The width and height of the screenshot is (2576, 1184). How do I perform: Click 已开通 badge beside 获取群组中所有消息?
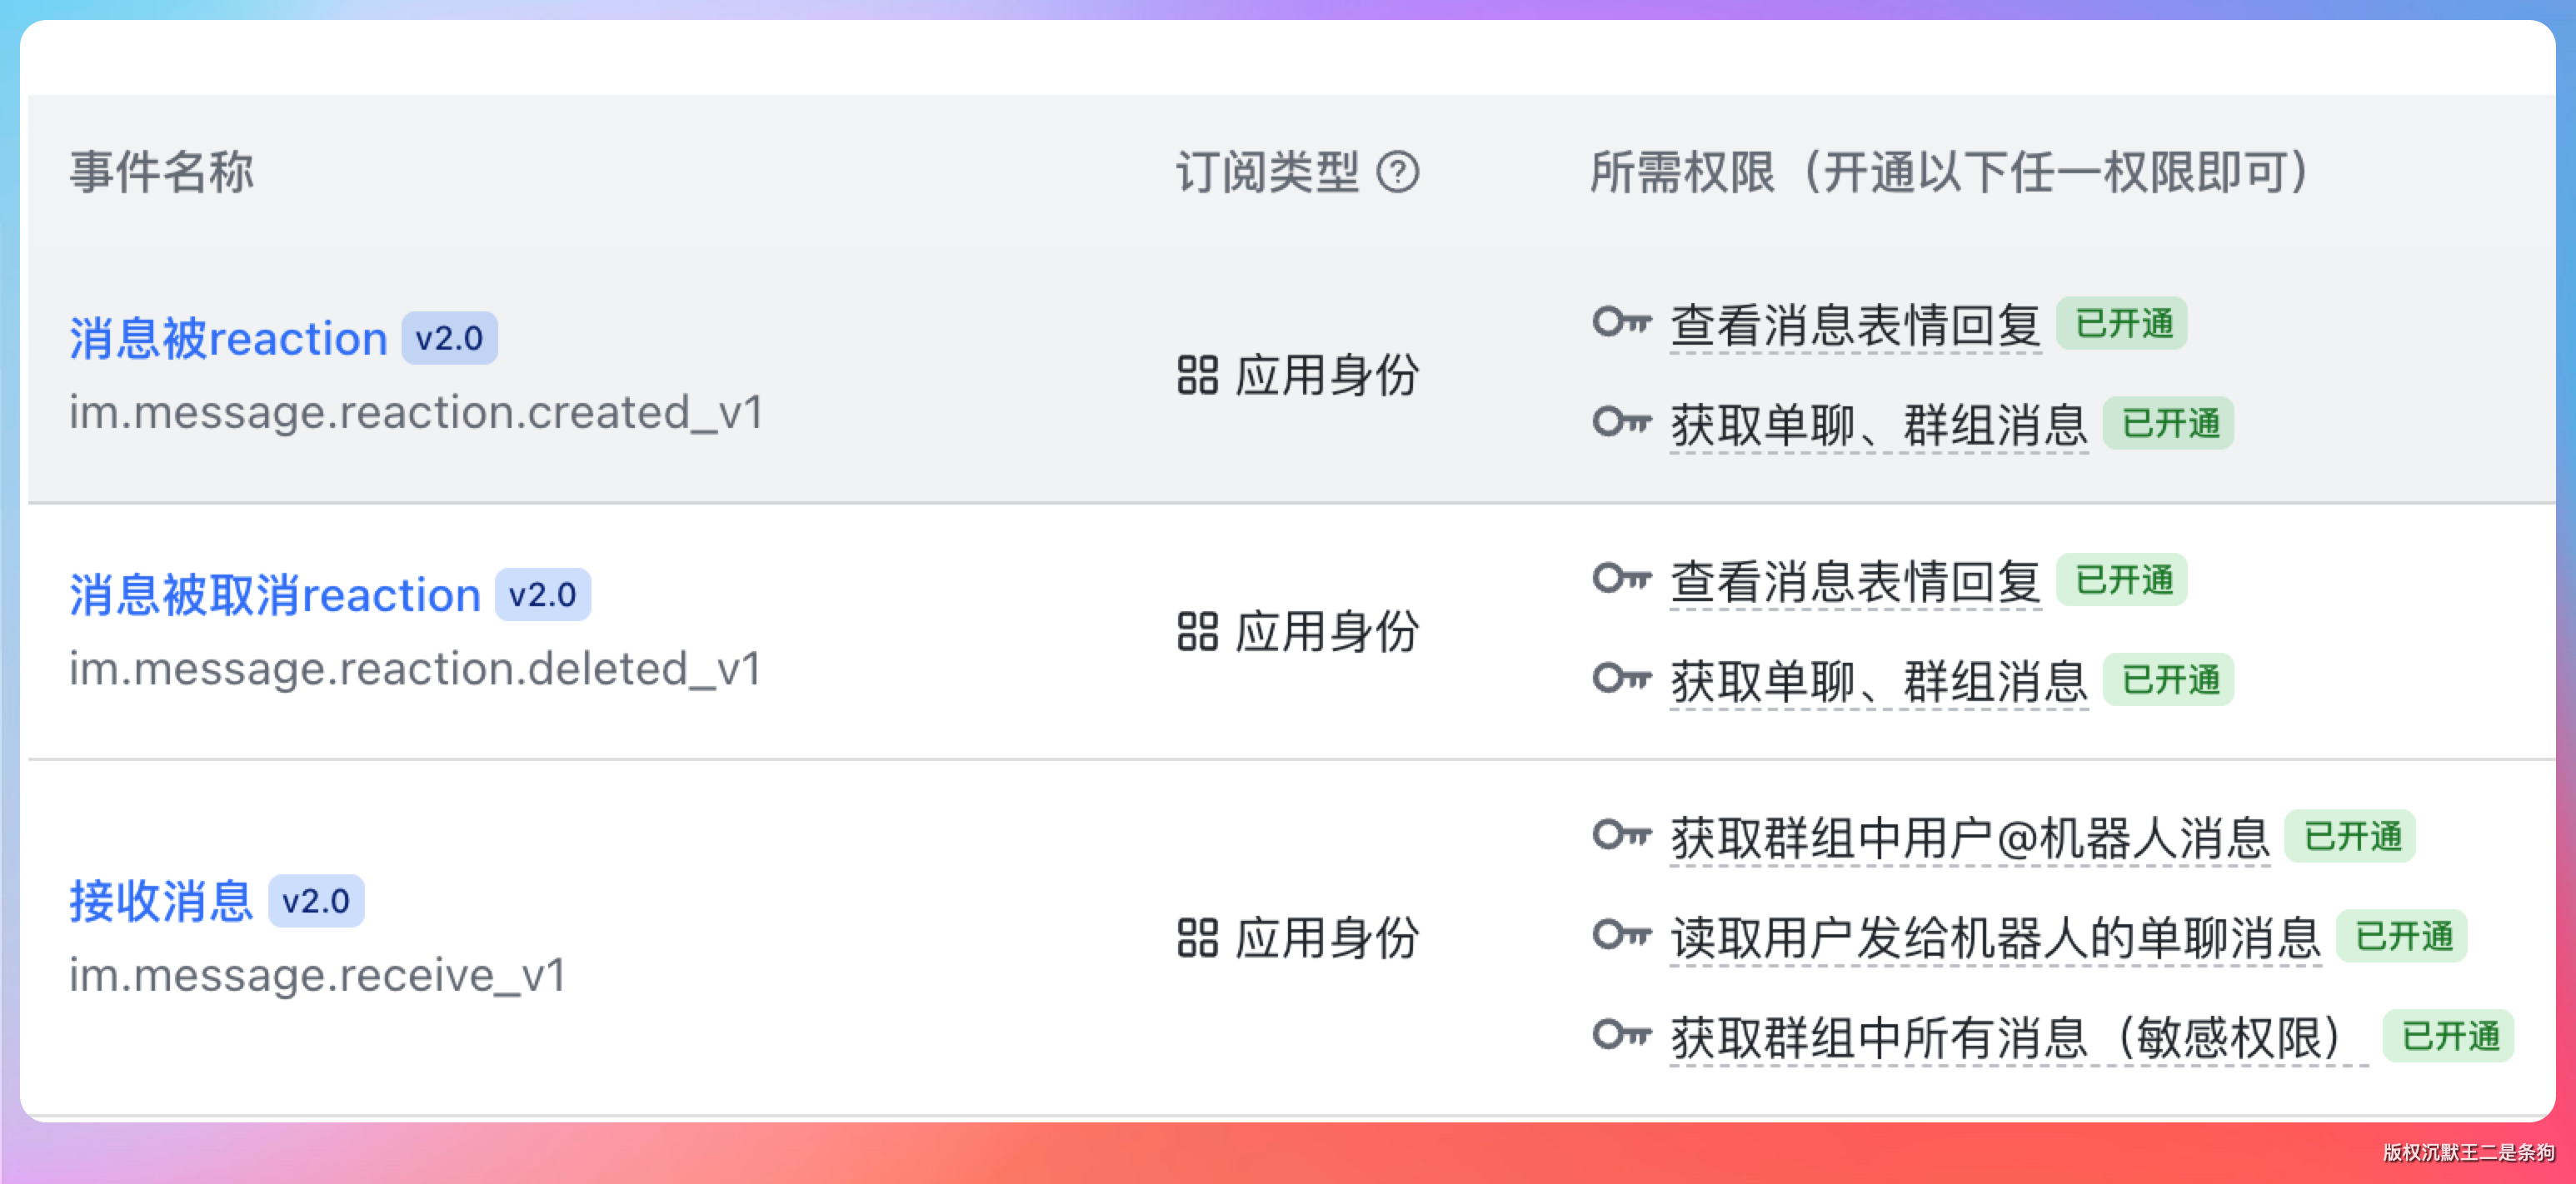click(2449, 1036)
